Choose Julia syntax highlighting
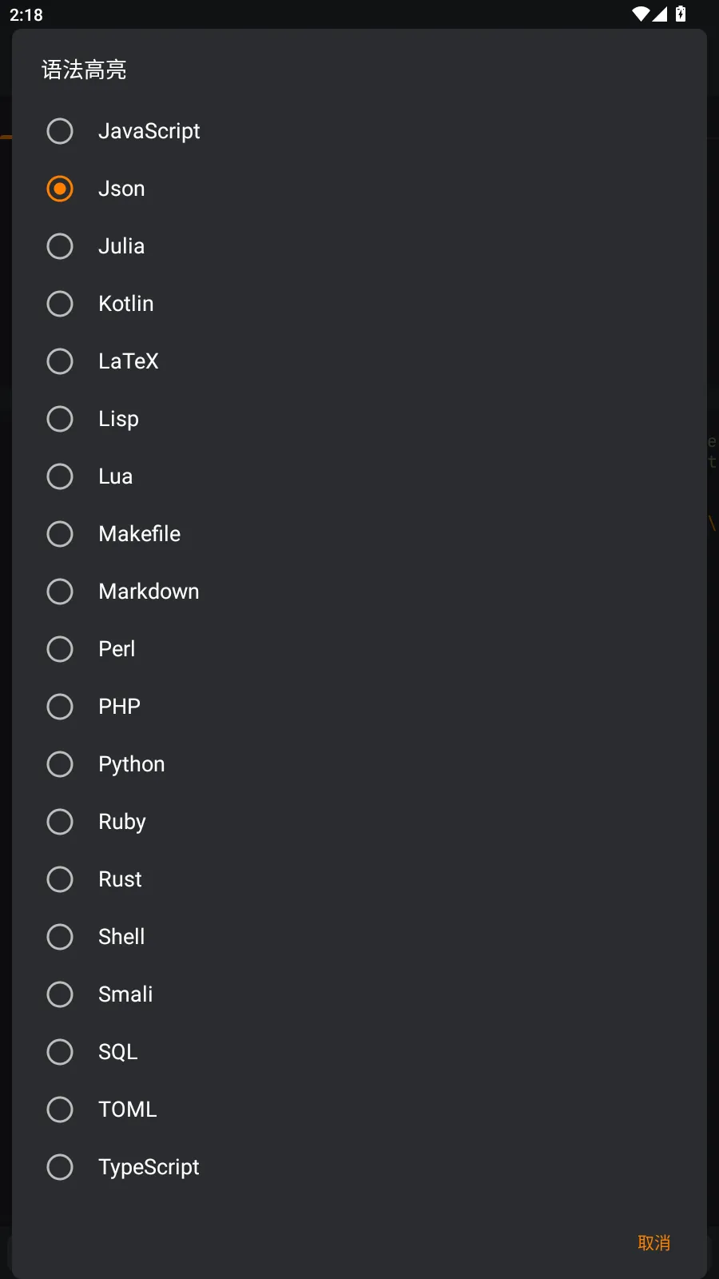The height and width of the screenshot is (1279, 719). coord(60,246)
